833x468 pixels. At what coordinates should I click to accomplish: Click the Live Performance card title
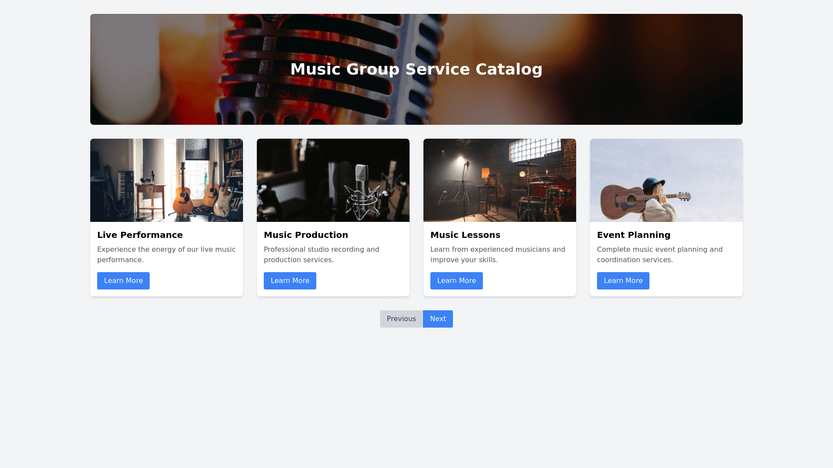point(140,235)
